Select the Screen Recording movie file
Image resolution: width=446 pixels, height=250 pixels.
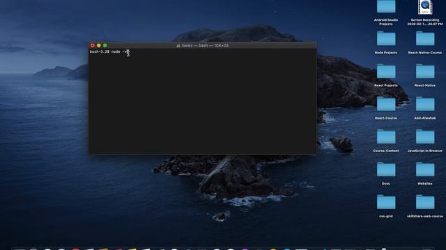[425, 7]
